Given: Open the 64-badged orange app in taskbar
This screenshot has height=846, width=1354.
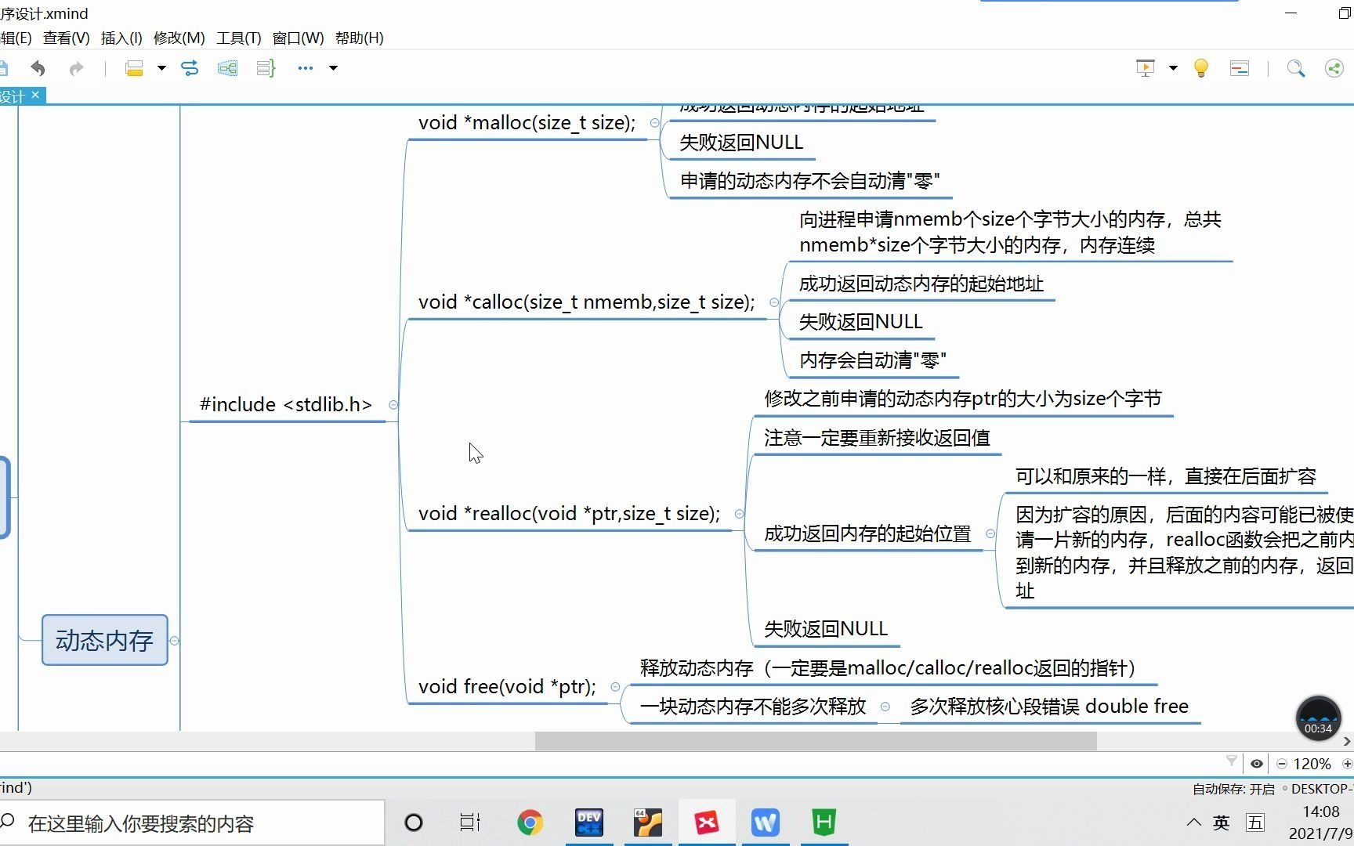Looking at the screenshot, I should (x=648, y=822).
